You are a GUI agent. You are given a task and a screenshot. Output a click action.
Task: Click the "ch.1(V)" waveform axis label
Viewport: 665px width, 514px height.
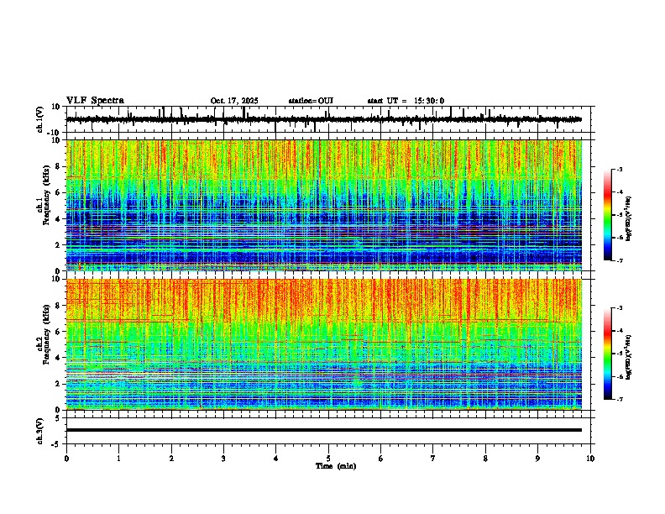click(x=40, y=119)
